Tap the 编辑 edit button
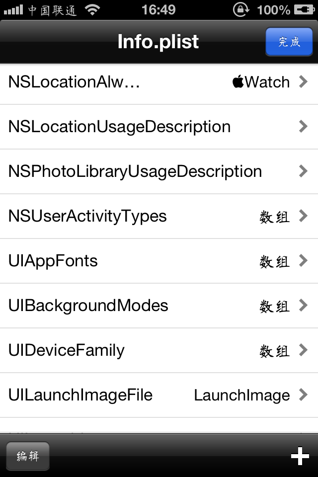This screenshot has height=477, width=318. click(x=28, y=456)
